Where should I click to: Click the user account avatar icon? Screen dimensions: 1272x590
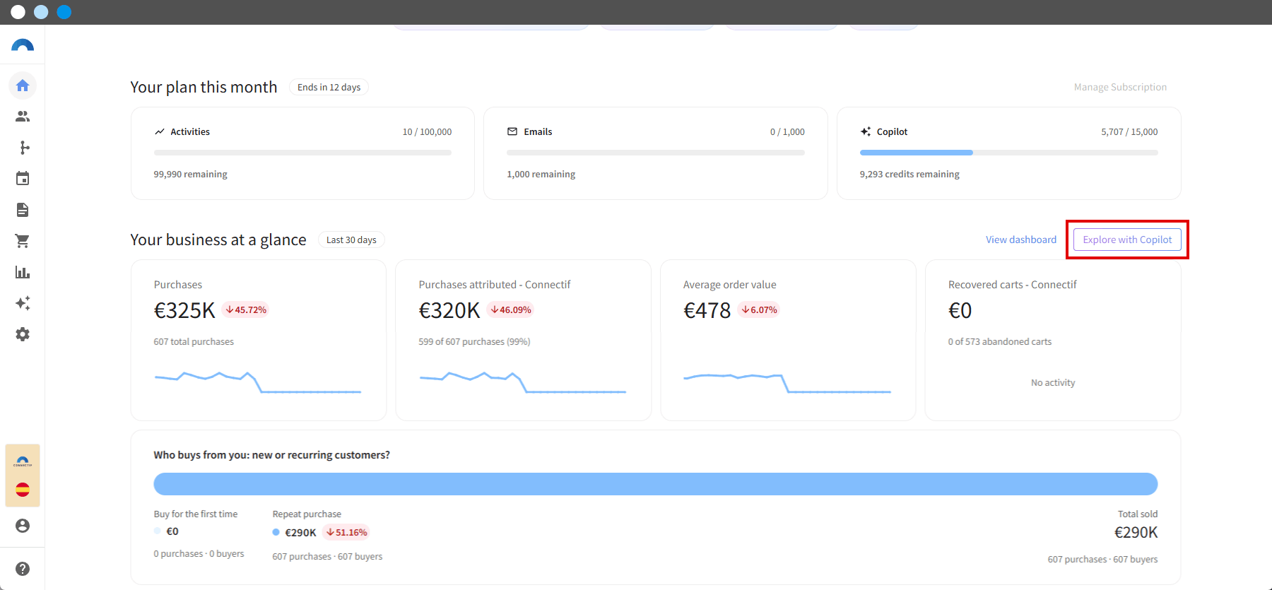click(23, 526)
